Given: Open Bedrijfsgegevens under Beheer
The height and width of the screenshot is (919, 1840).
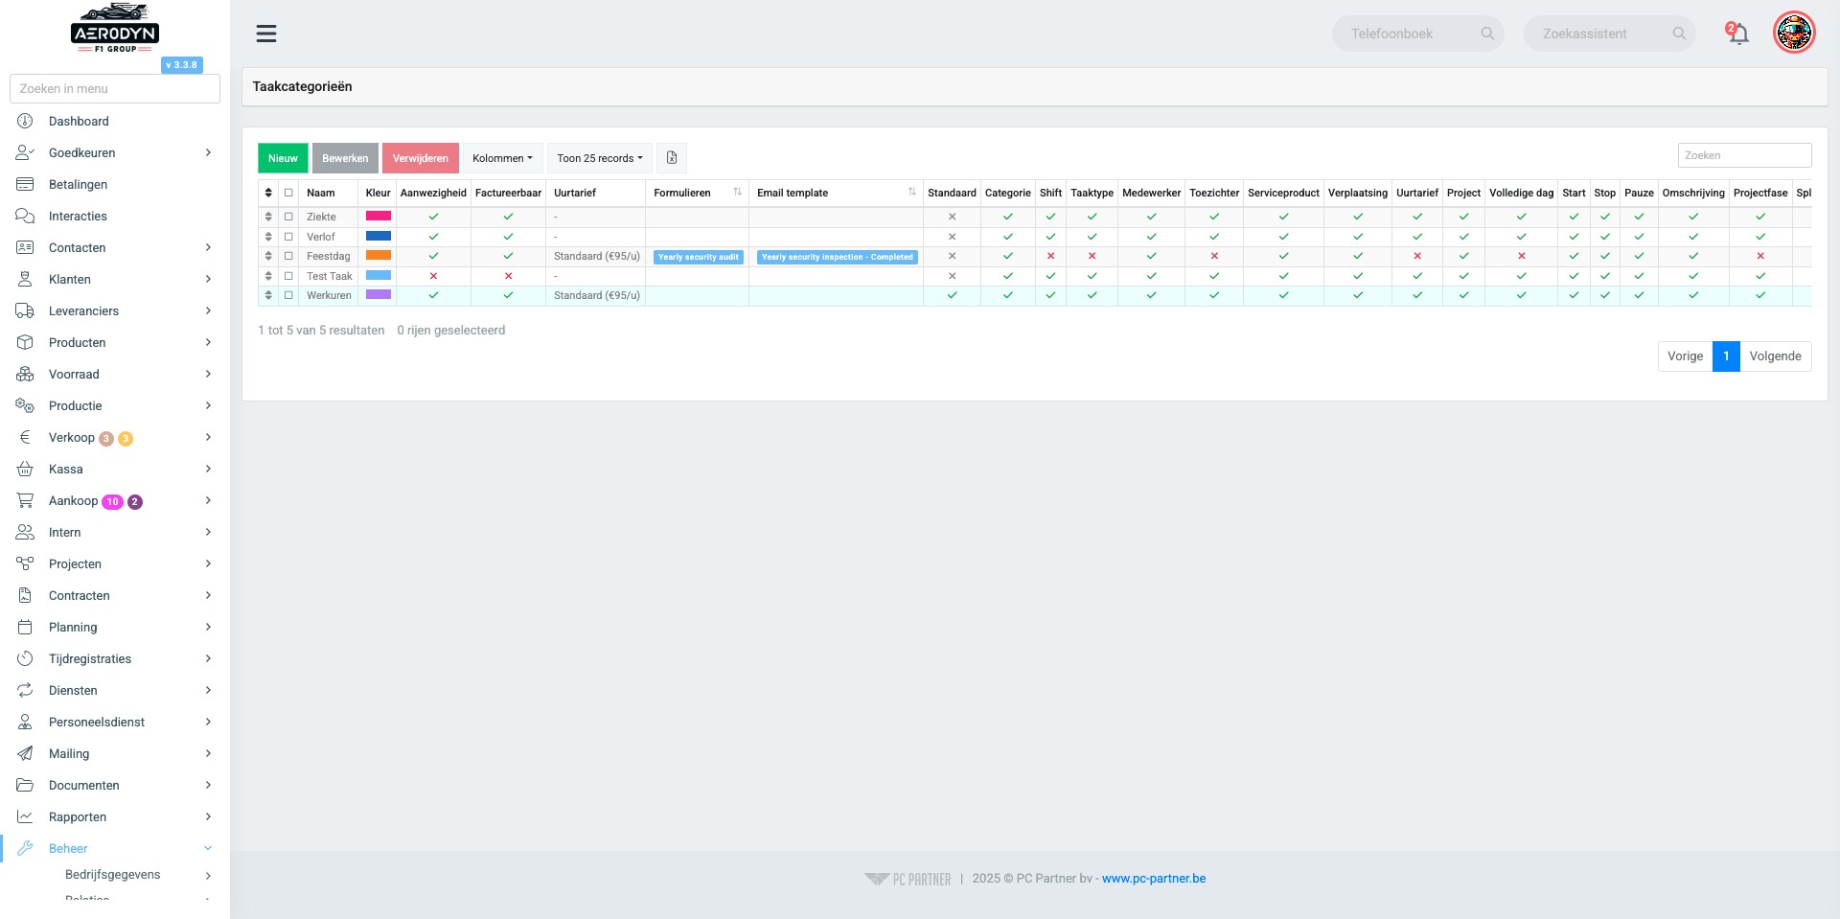Looking at the screenshot, I should tap(115, 875).
